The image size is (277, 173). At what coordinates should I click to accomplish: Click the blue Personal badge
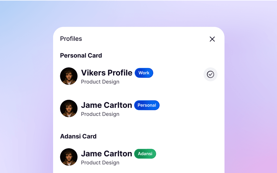point(147,105)
